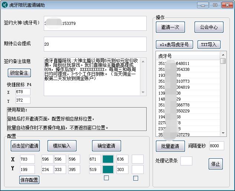Focus config Y field showing 303
This screenshot has width=235, height=191.
click(123, 169)
